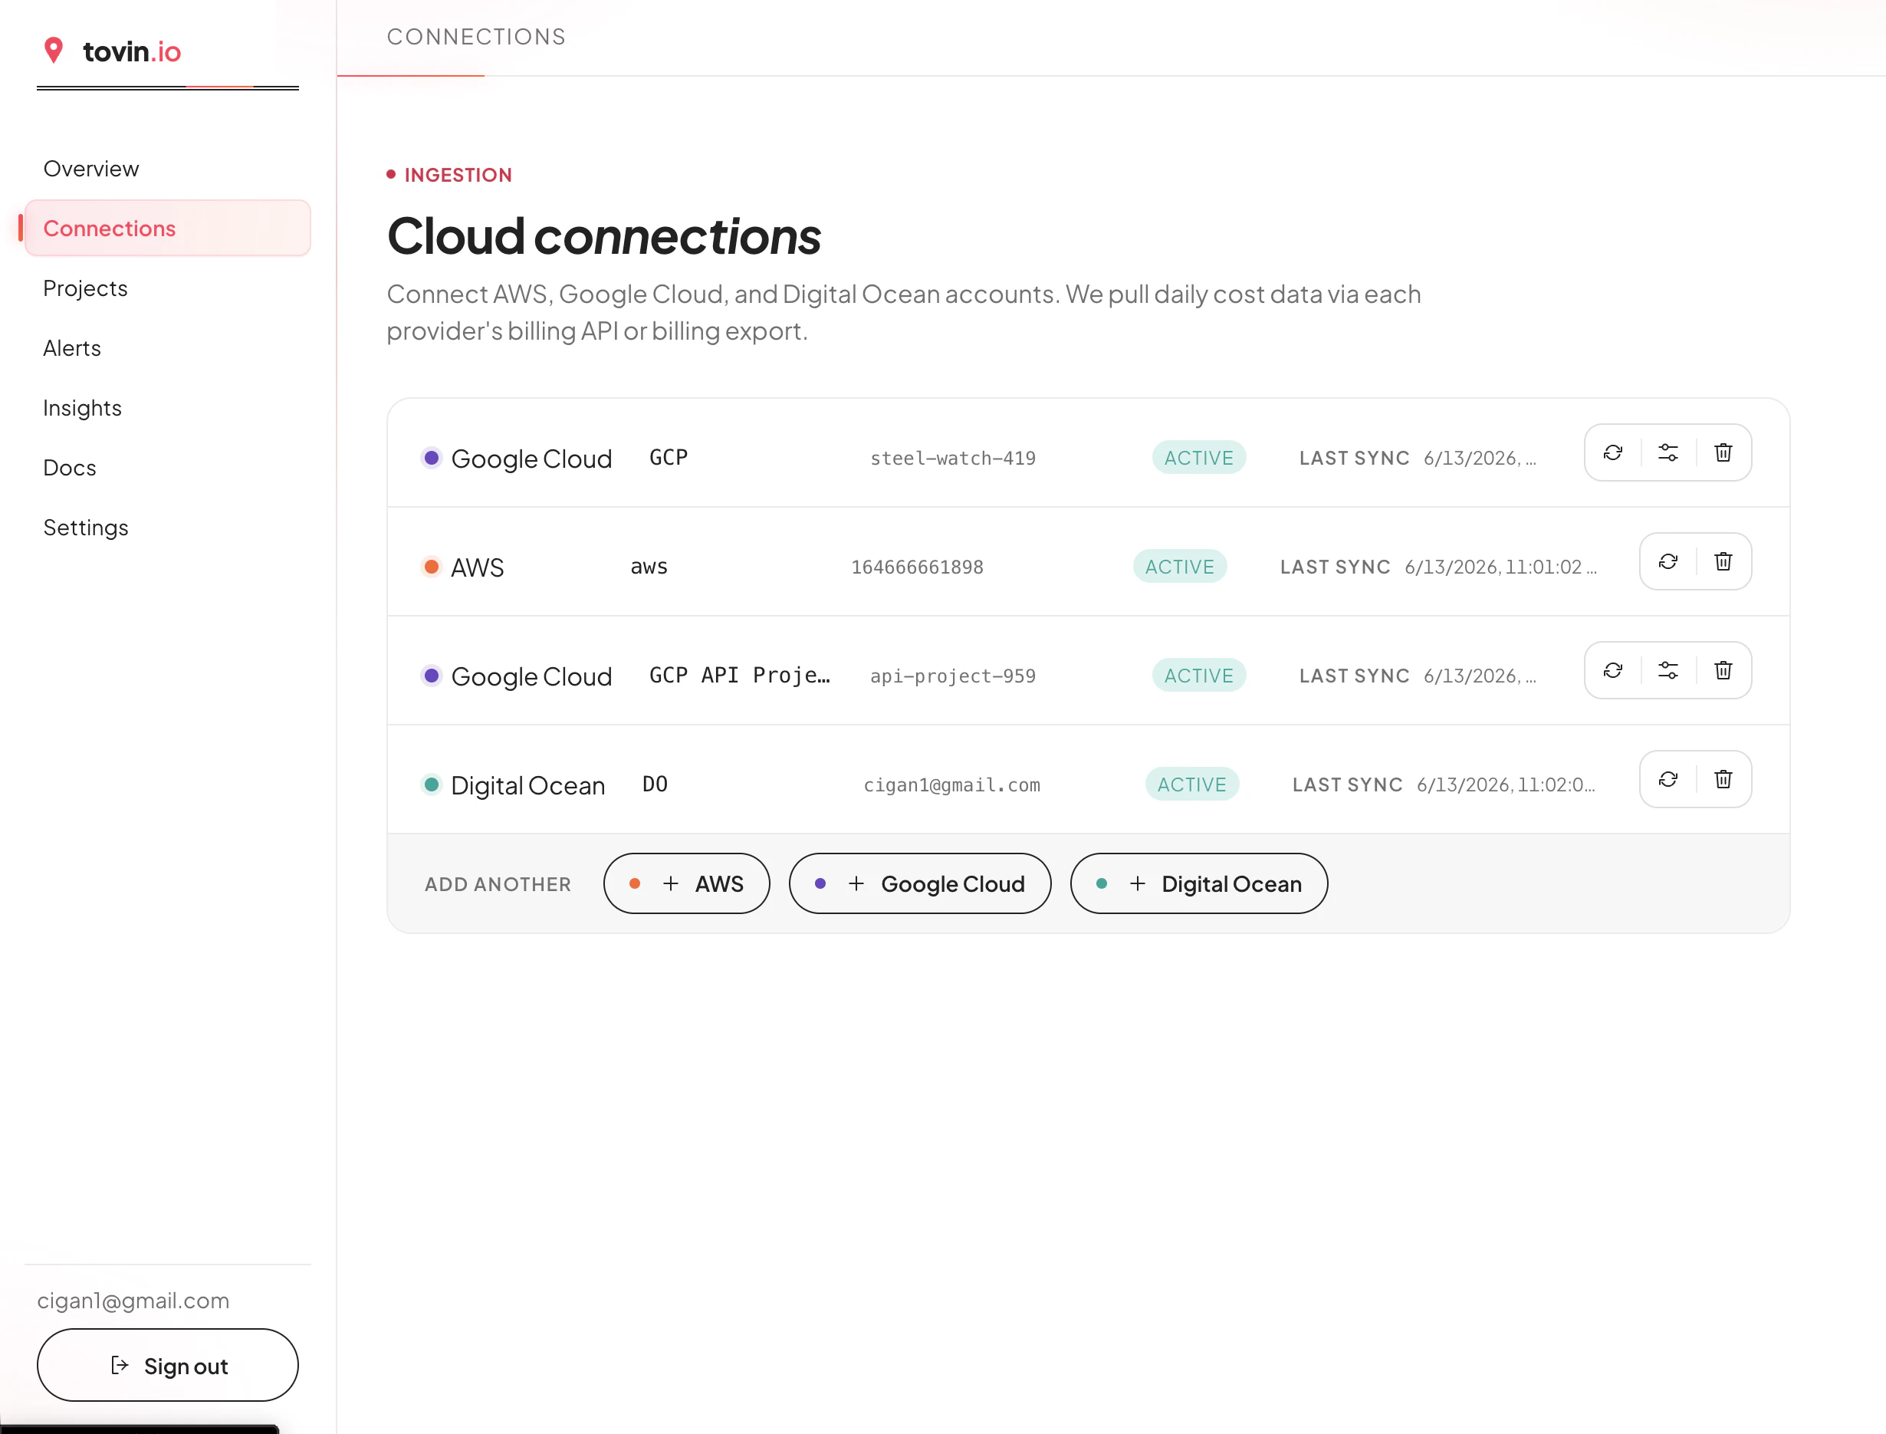This screenshot has height=1434, width=1886.
Task: Sync the steel-watch-419 Google Cloud connection
Action: coord(1612,452)
